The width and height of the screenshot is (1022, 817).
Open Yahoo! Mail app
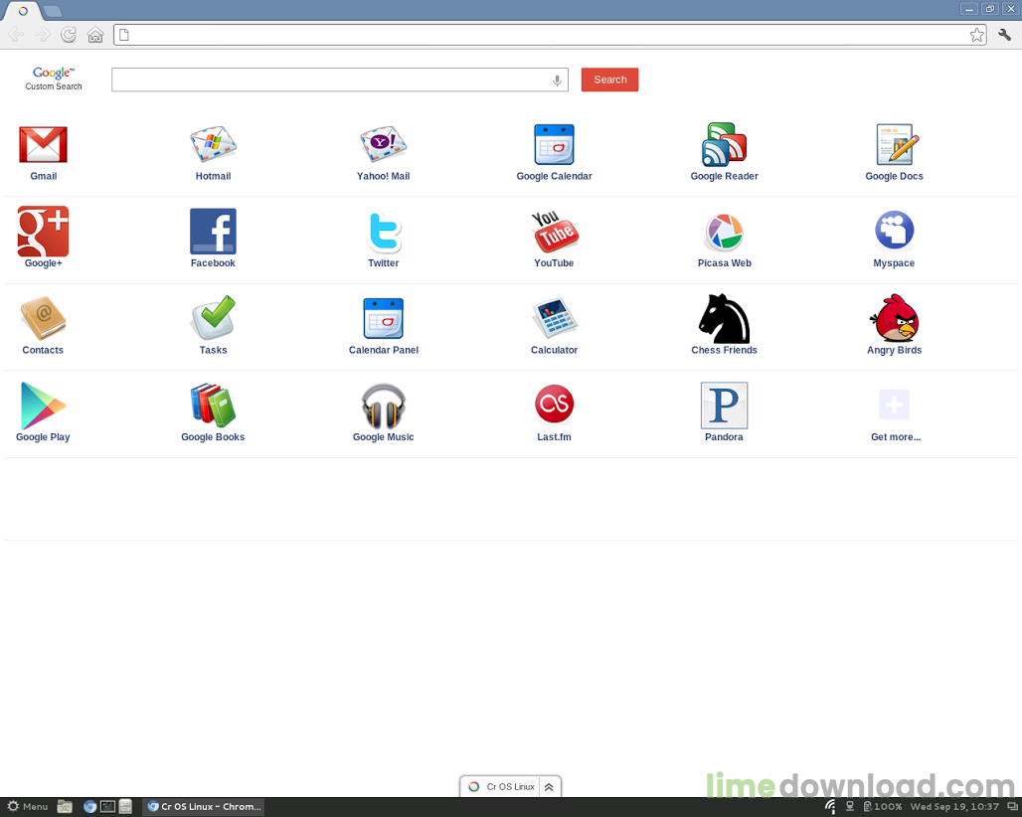point(384,144)
